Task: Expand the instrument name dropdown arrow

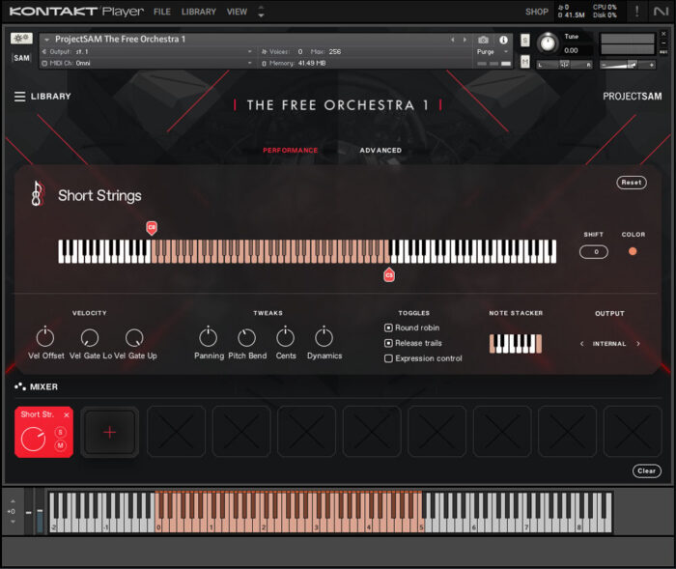Action: pos(46,40)
